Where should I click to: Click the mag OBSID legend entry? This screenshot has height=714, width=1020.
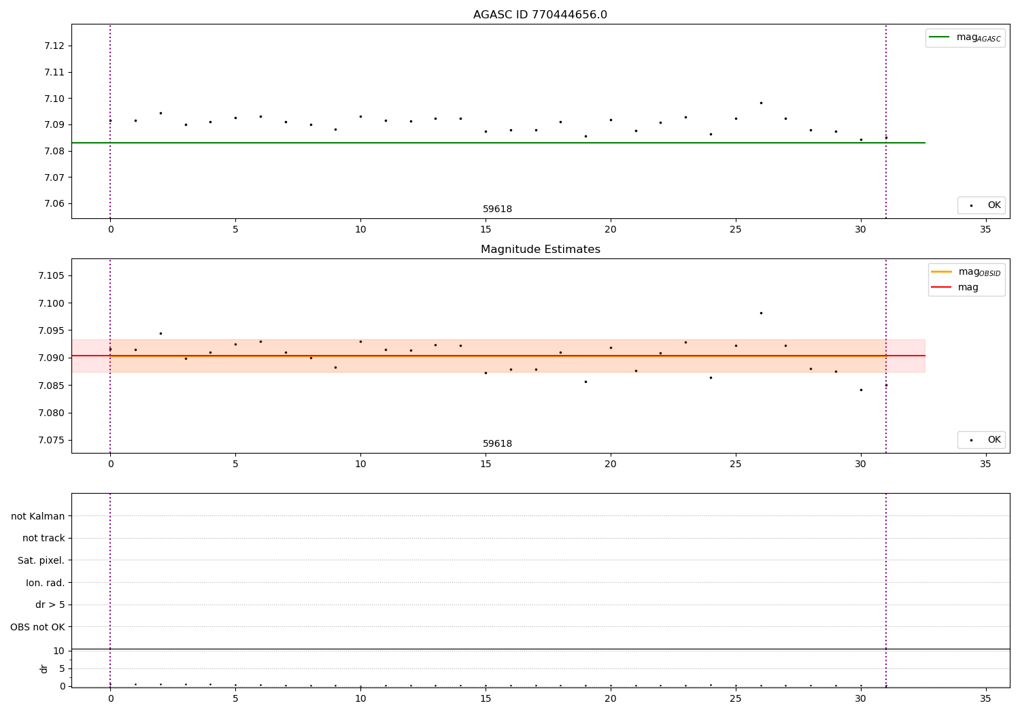click(x=966, y=272)
